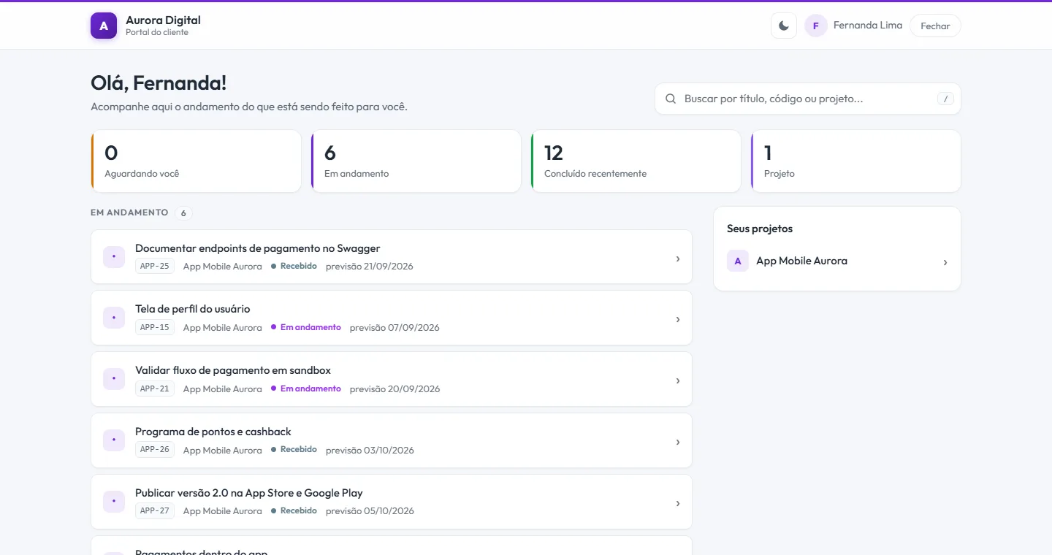The width and height of the screenshot is (1052, 555).
Task: Expand the Validar fluxo de pagamento chevron
Action: pyautogui.click(x=678, y=380)
